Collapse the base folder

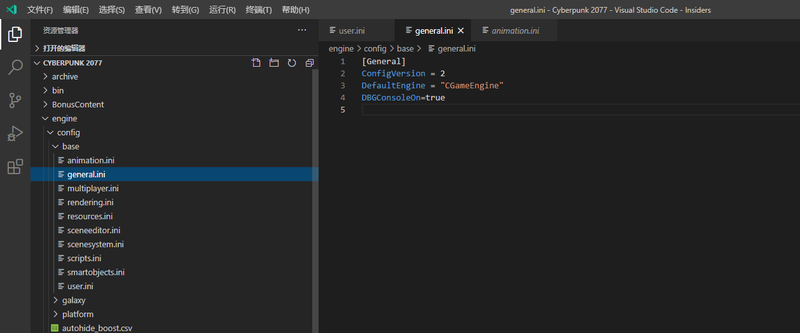[71, 147]
